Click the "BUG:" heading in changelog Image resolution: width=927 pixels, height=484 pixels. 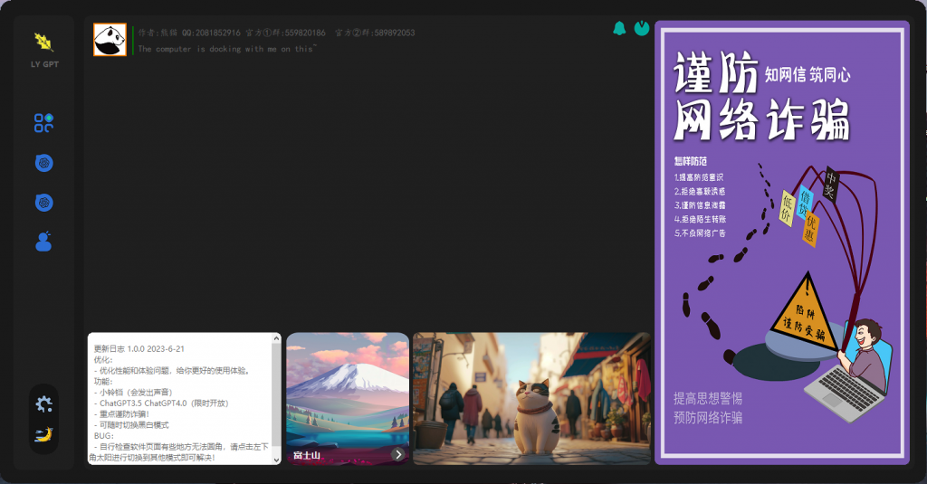point(103,435)
